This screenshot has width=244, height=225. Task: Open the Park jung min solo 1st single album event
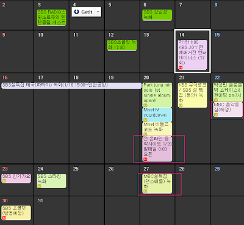point(157,95)
